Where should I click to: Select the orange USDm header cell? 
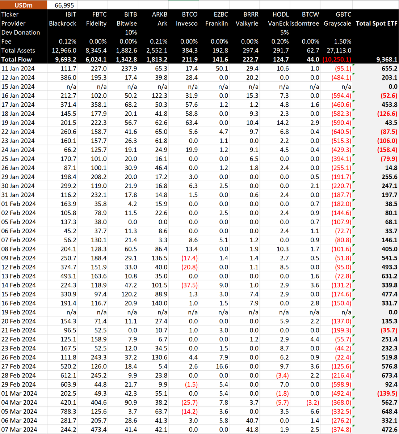pos(23,5)
